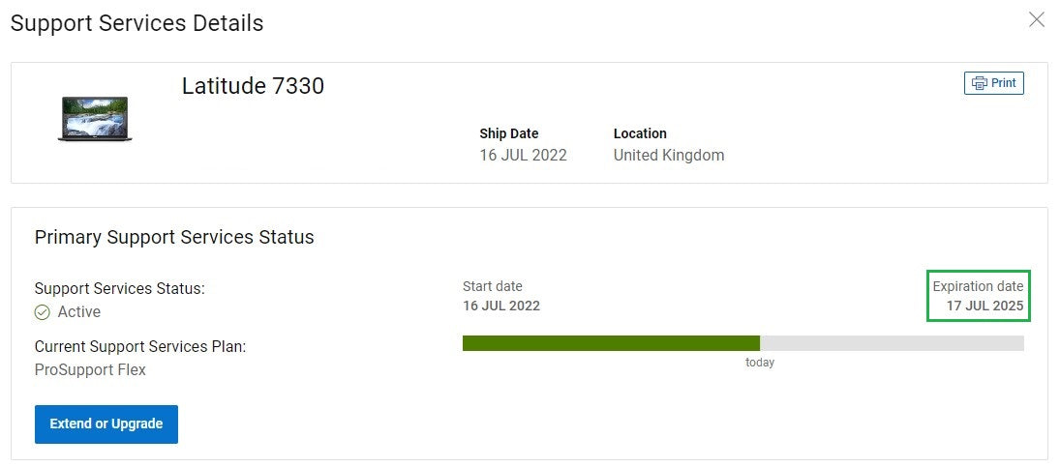This screenshot has width=1060, height=467.
Task: Click the Active status text
Action: (79, 311)
